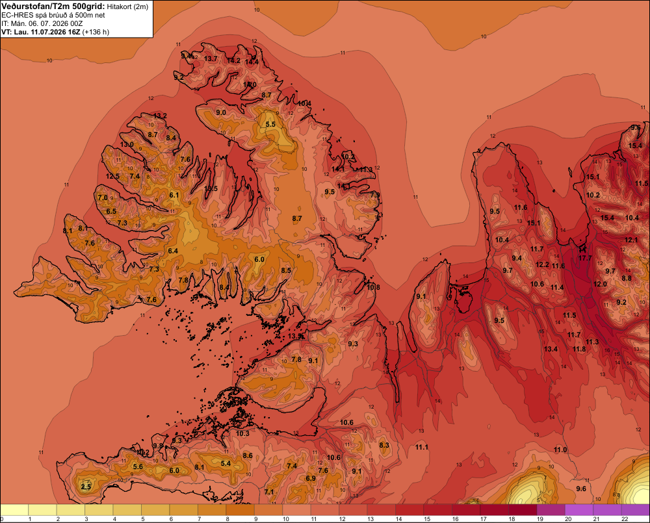This screenshot has width=650, height=523.
Task: Click the scale swatch between 12 and 13
Action: coord(353,510)
